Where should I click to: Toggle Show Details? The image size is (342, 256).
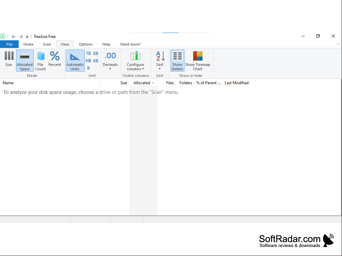[177, 61]
